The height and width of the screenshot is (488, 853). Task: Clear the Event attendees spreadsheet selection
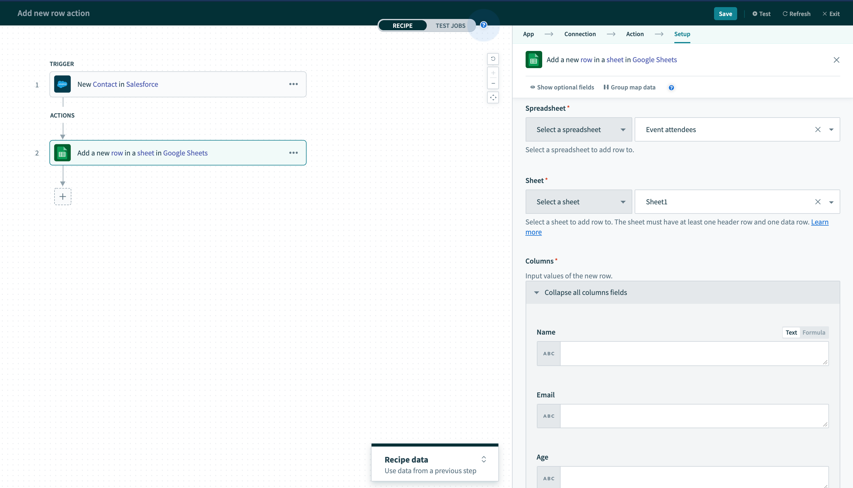point(818,129)
